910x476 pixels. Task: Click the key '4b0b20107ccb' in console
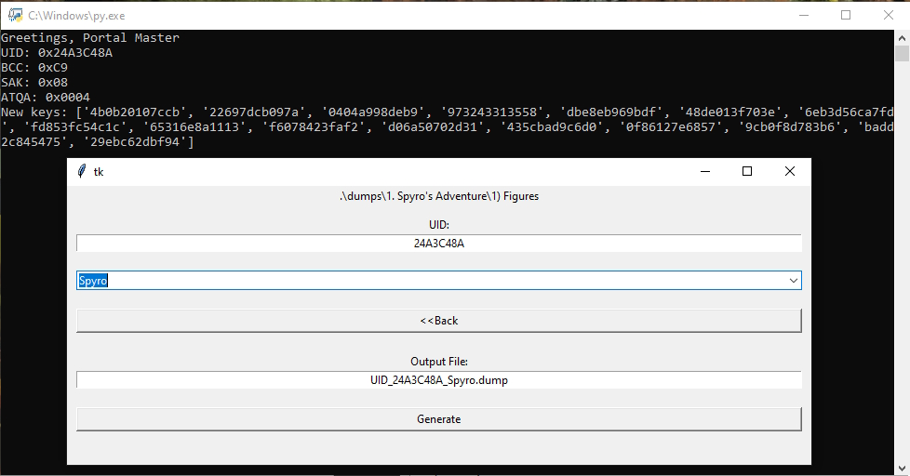135,112
